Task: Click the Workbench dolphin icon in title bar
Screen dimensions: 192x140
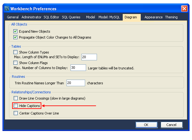Action: [x=7, y=9]
